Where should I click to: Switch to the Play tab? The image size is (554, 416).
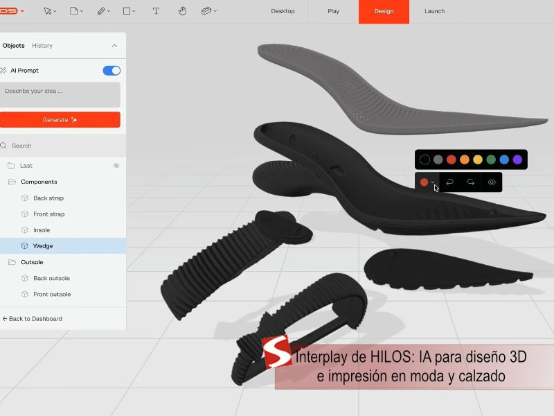(x=332, y=11)
